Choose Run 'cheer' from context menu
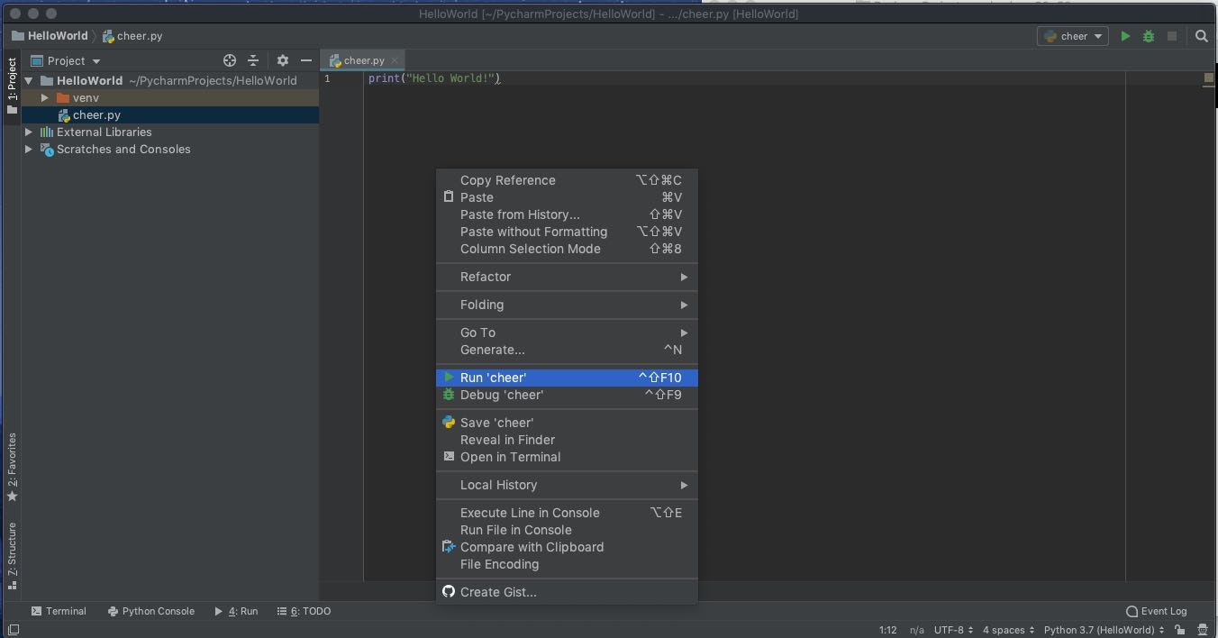The height and width of the screenshot is (638, 1218). 567,378
